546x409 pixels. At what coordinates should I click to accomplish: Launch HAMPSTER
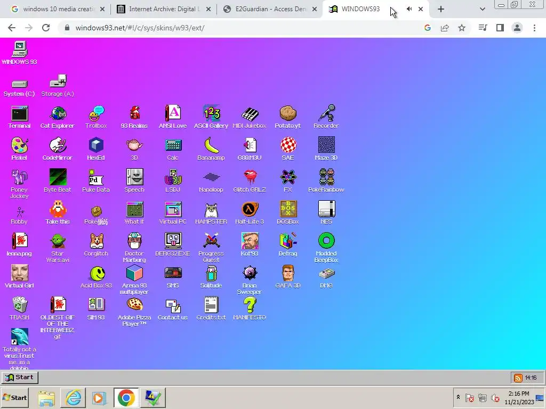(211, 213)
